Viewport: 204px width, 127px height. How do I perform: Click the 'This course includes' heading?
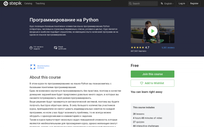[x=144, y=107]
